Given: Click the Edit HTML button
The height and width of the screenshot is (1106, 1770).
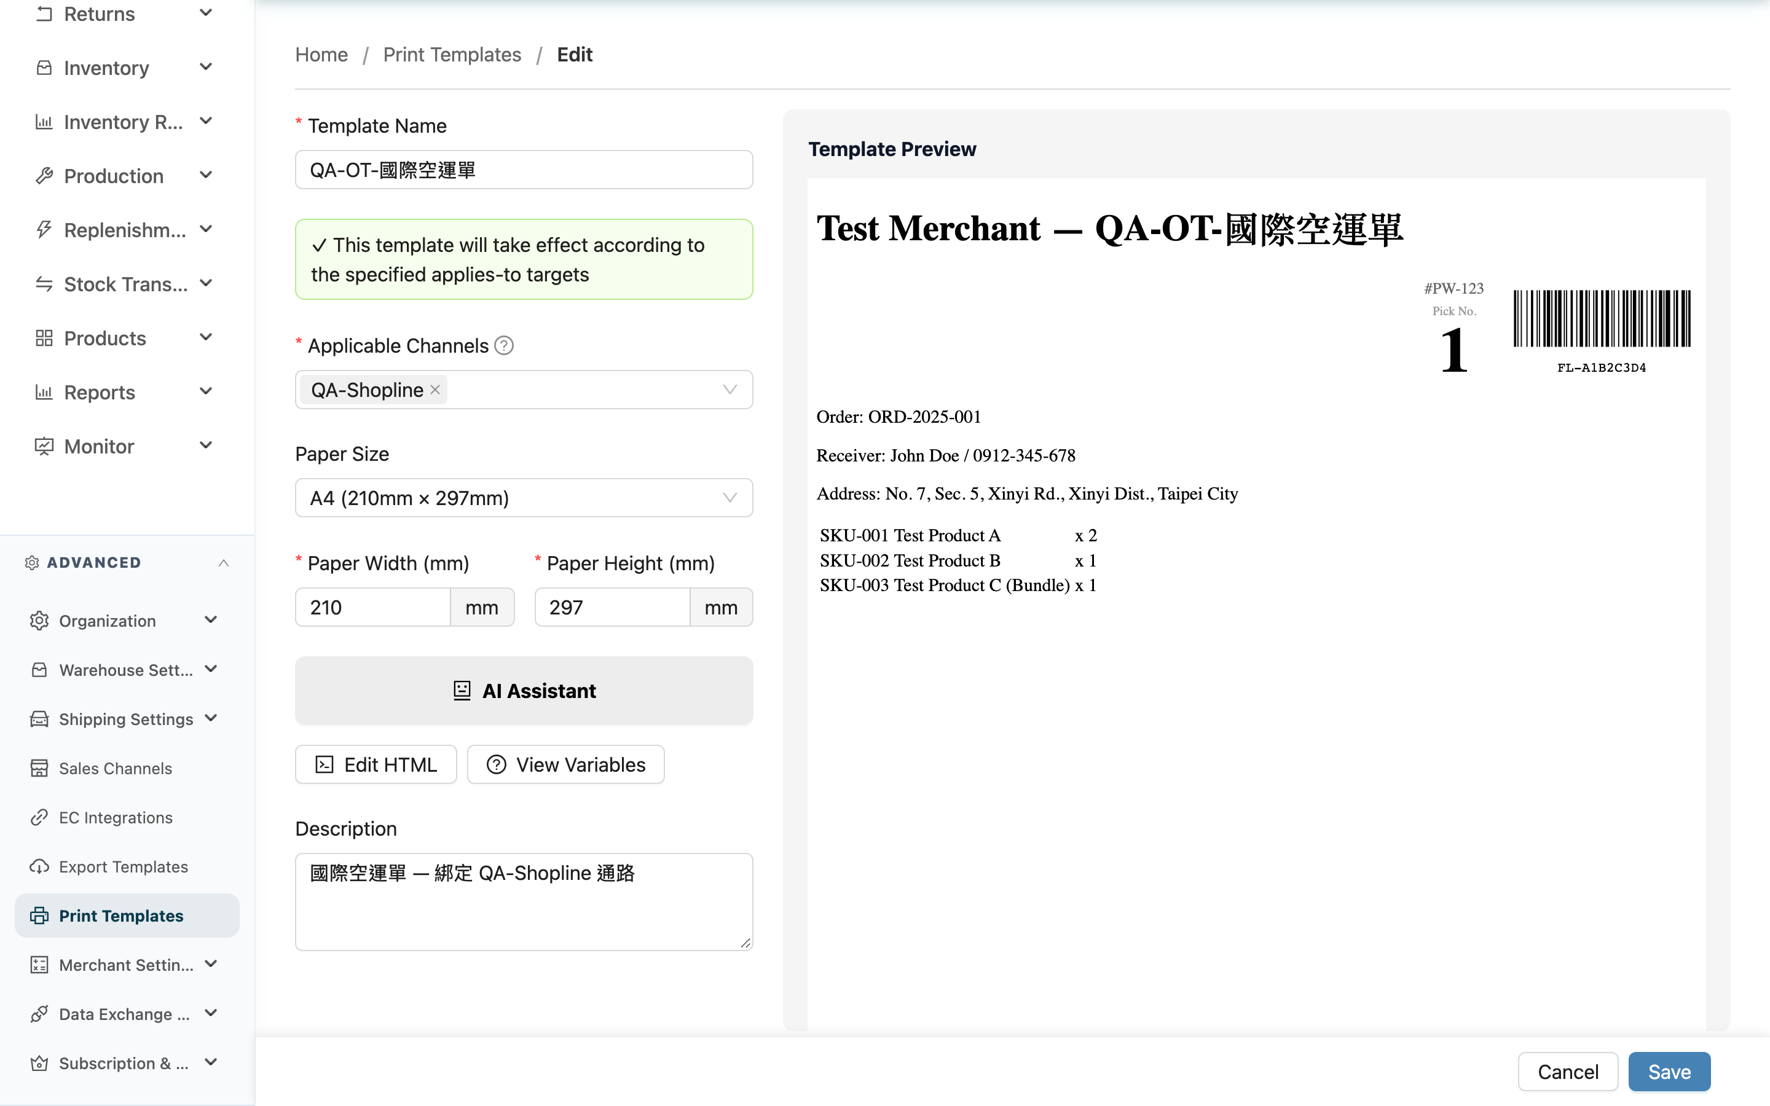Looking at the screenshot, I should tap(376, 764).
